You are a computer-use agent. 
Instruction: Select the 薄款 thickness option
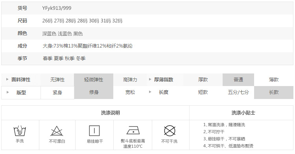coord(273,80)
